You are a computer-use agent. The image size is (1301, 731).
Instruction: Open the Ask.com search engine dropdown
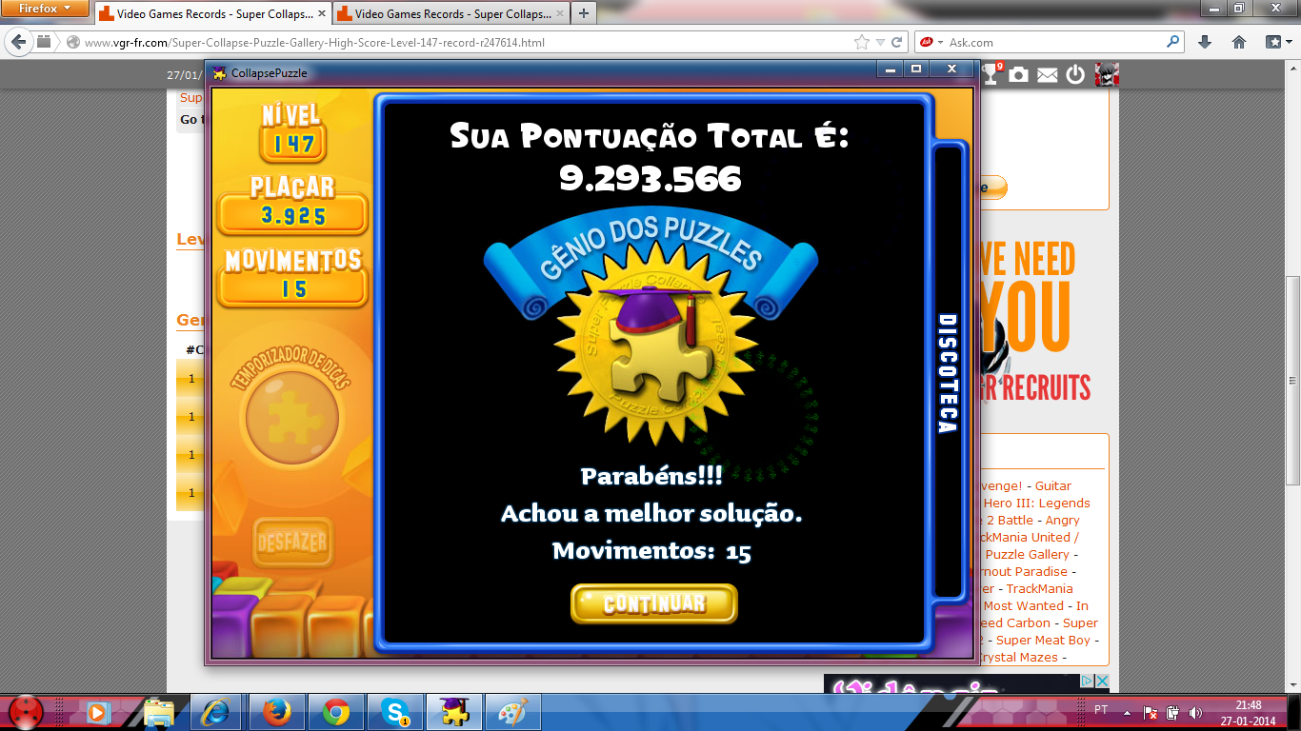coord(930,42)
